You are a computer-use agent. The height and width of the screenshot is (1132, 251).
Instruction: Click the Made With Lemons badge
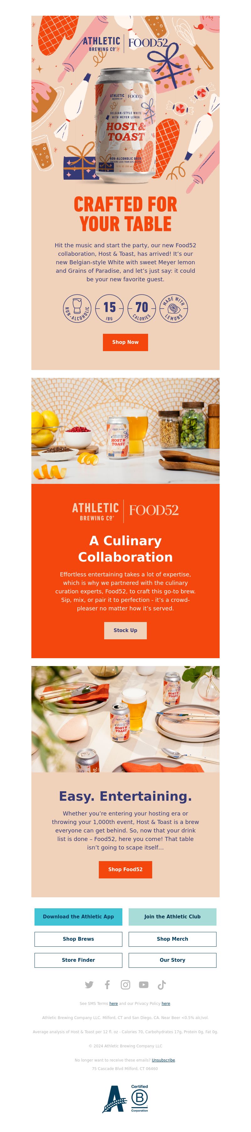[x=174, y=308]
